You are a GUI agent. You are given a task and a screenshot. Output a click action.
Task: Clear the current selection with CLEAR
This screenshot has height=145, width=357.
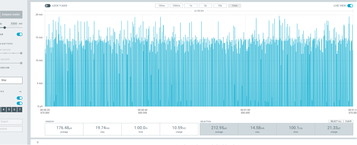tap(348, 121)
